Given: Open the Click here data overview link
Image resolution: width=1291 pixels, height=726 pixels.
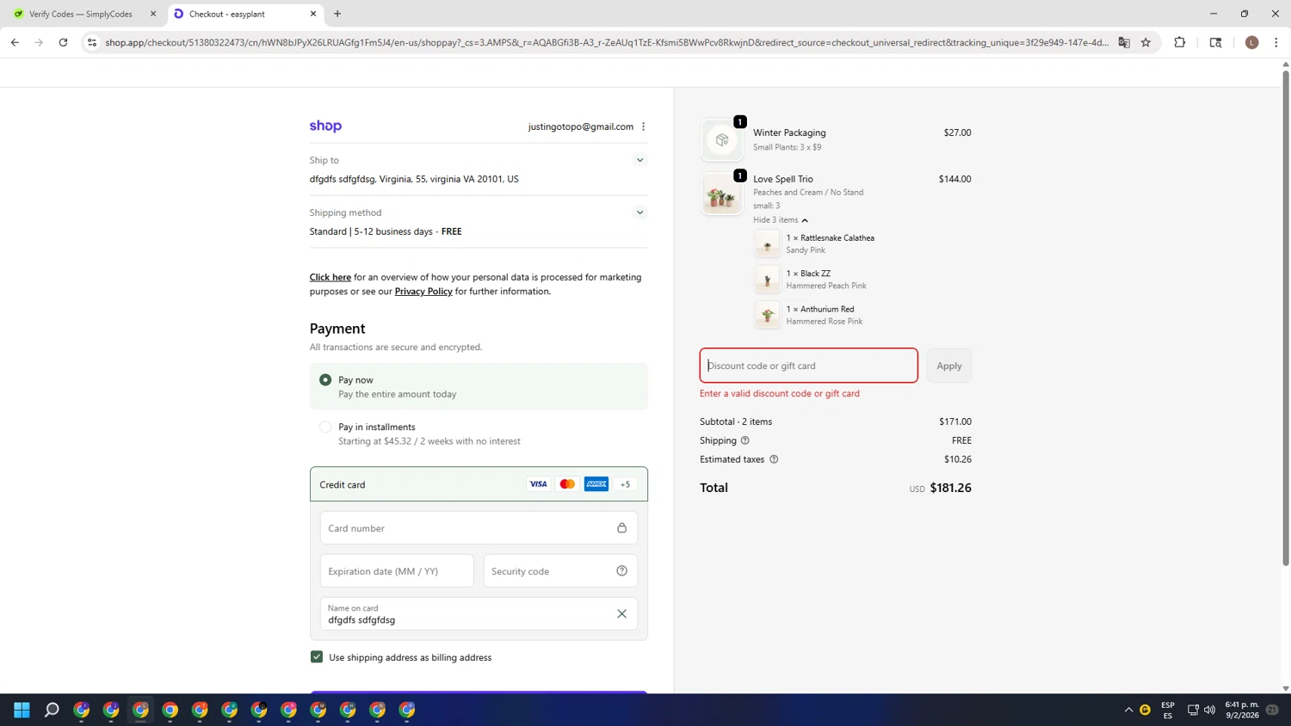Looking at the screenshot, I should pyautogui.click(x=330, y=277).
